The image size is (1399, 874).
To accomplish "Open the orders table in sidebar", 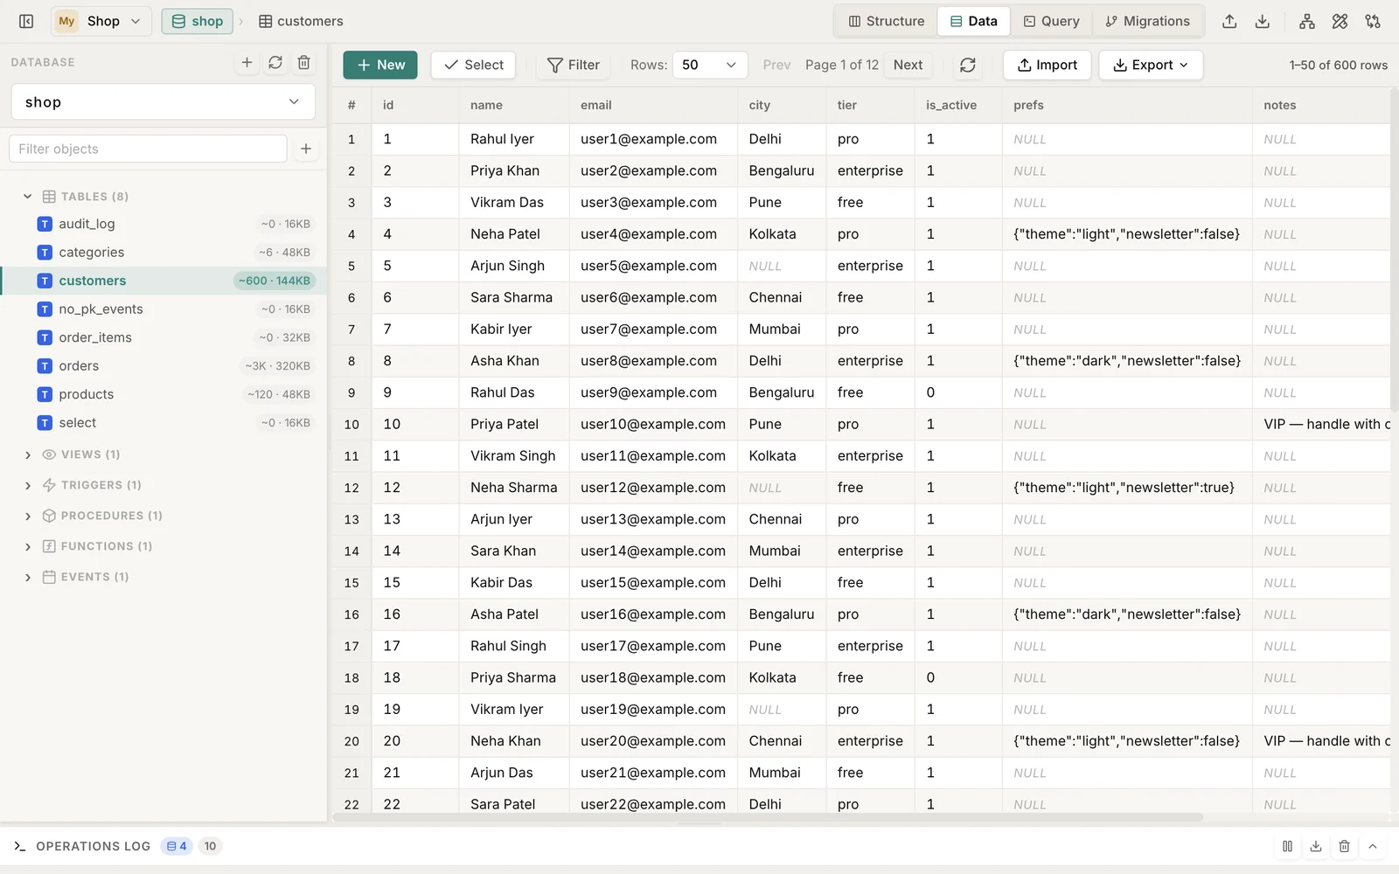I will [x=164, y=365].
